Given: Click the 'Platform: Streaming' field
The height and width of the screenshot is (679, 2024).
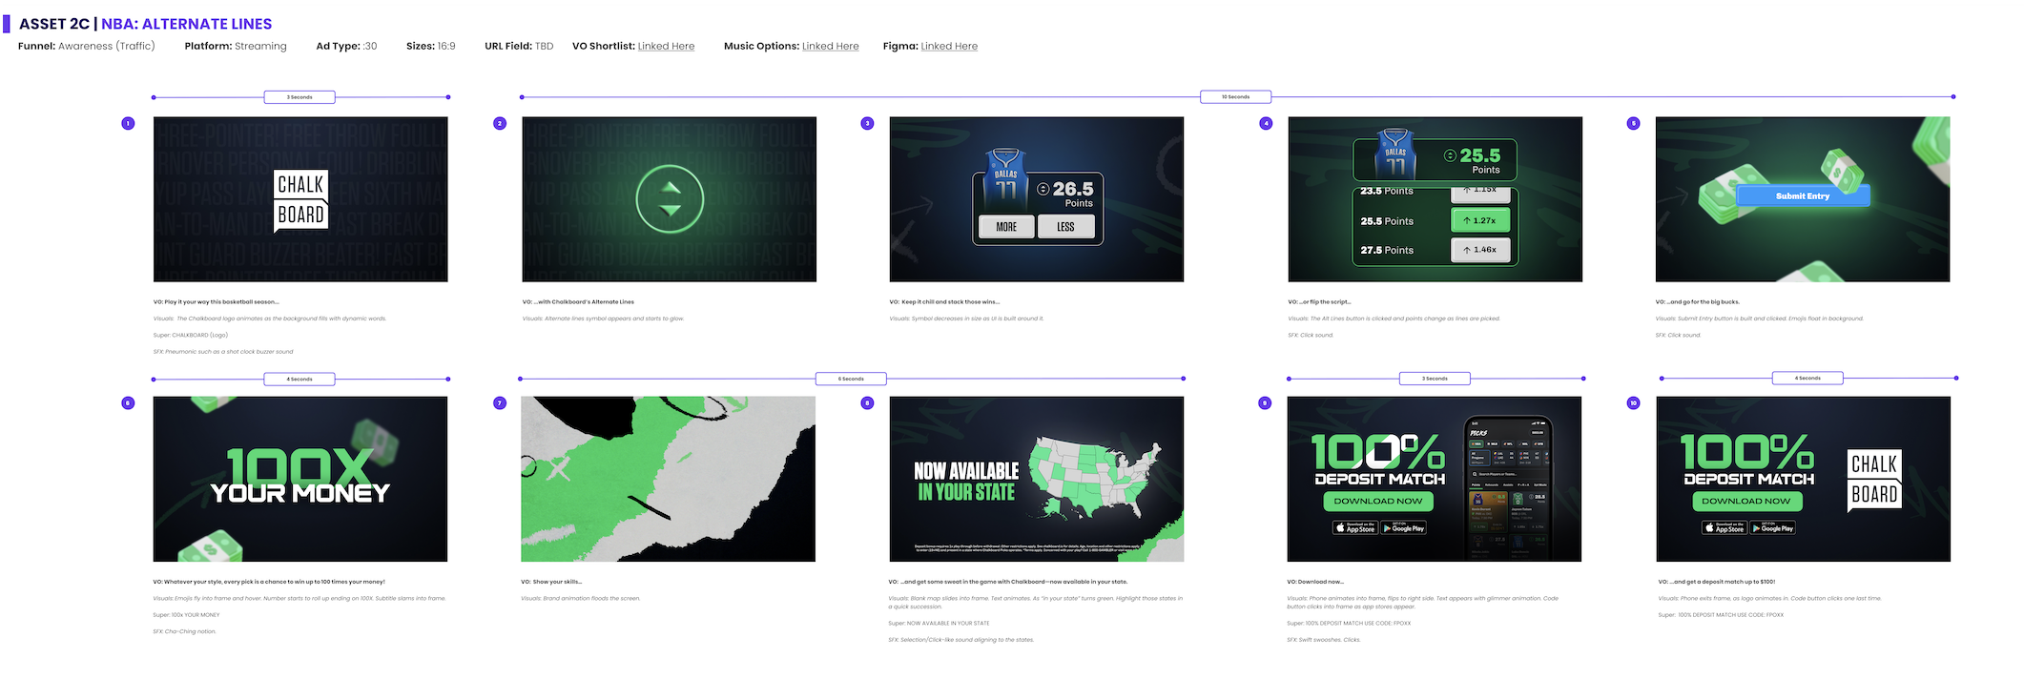Looking at the screenshot, I should pos(236,46).
